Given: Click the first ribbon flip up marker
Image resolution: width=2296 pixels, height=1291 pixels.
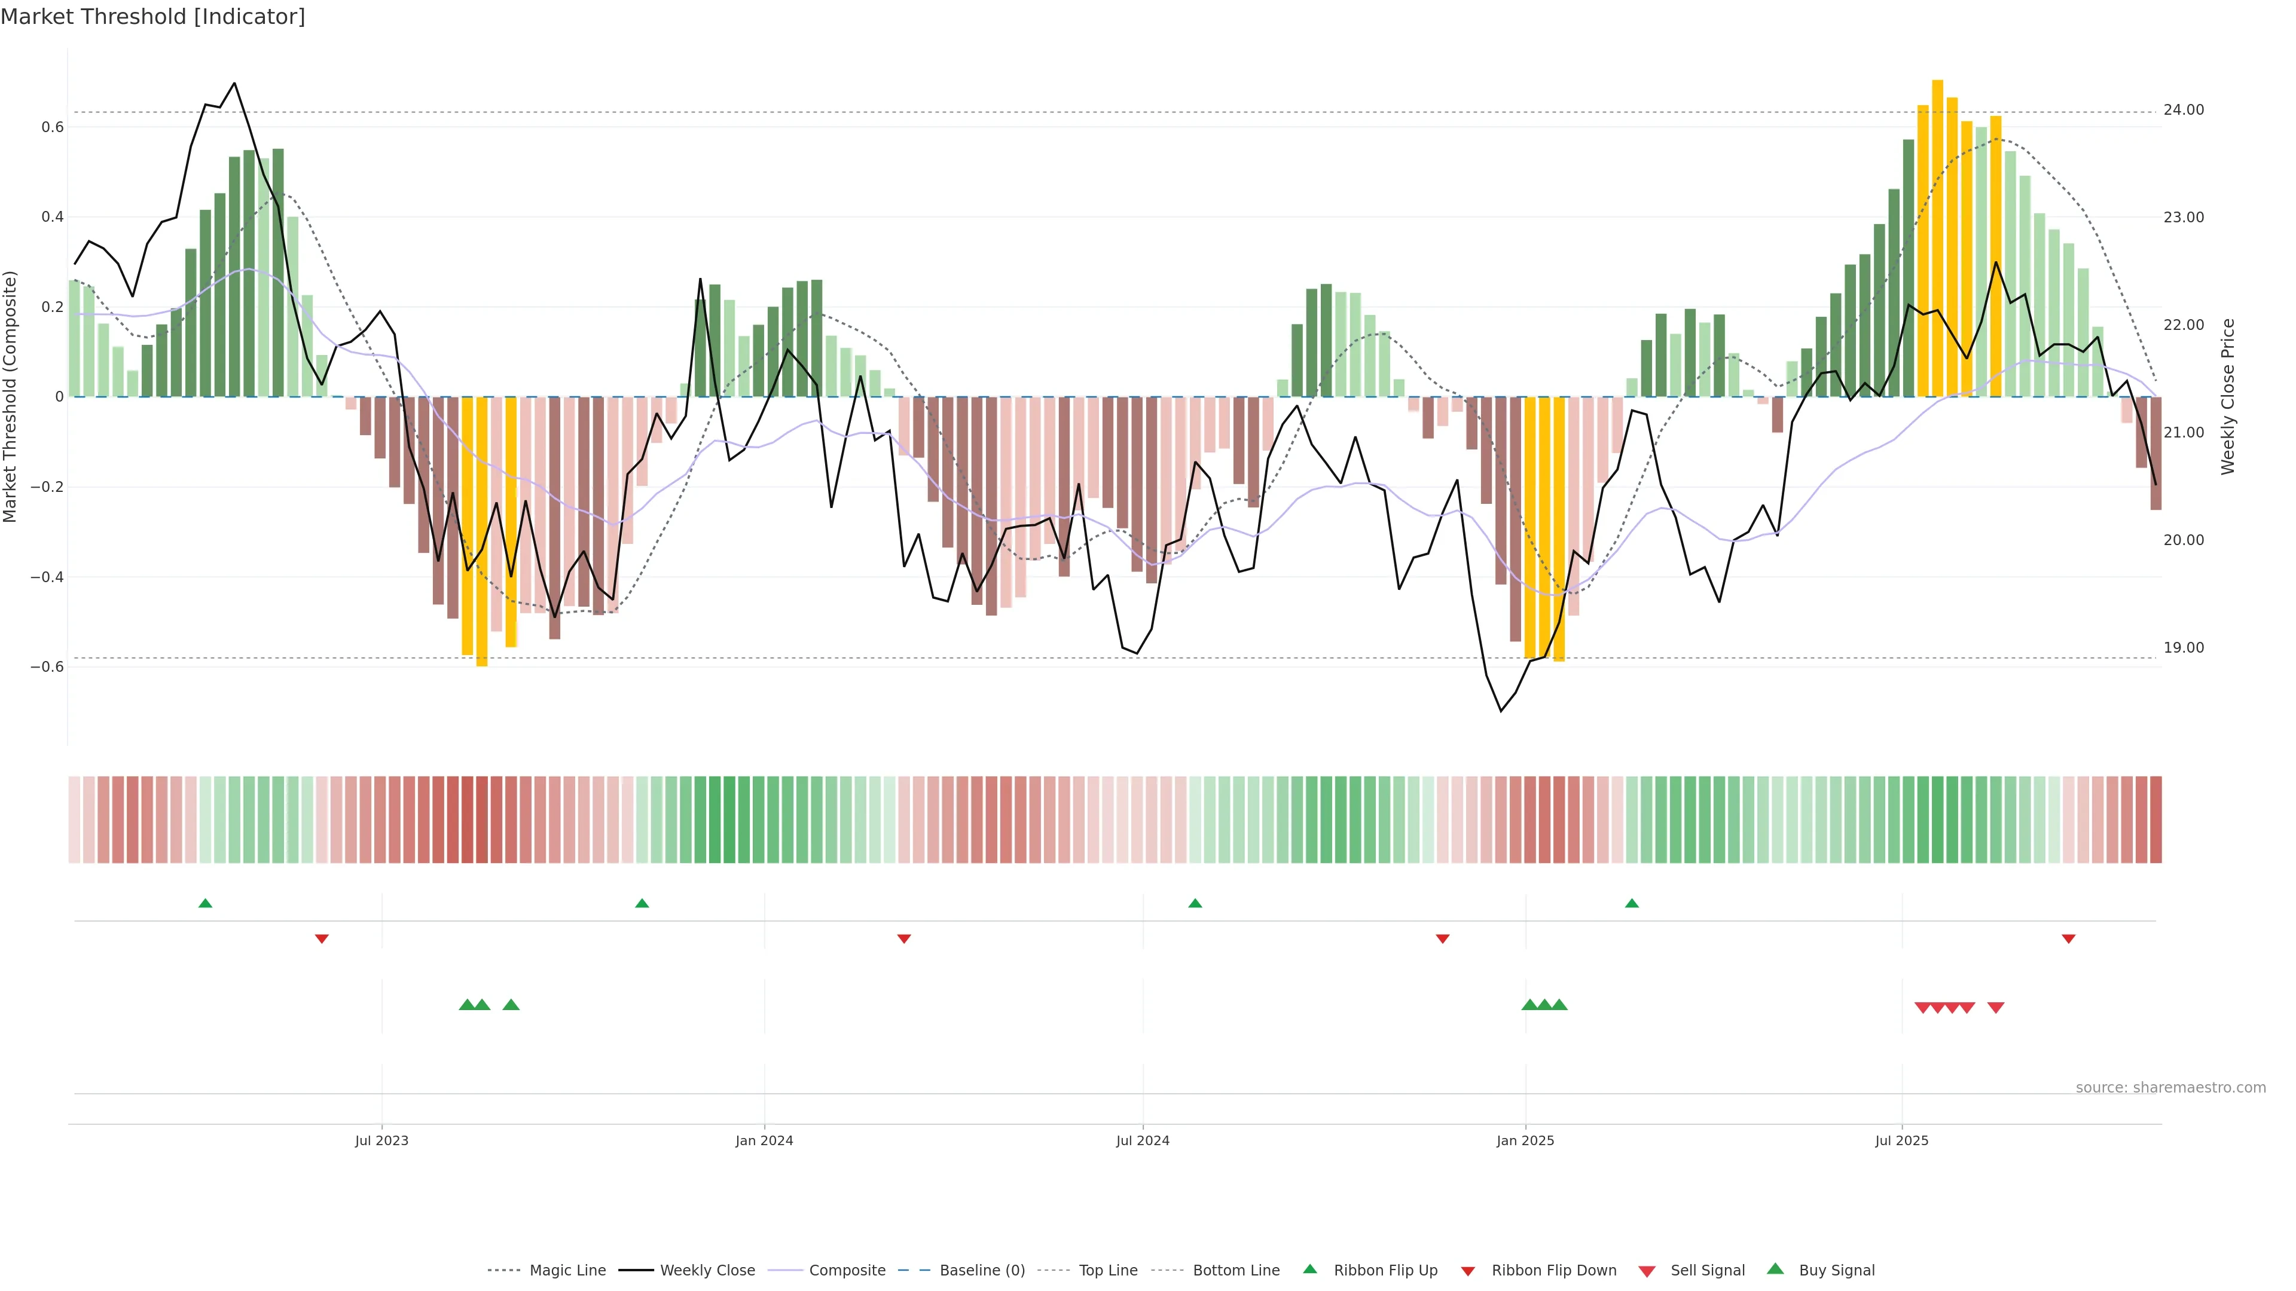Looking at the screenshot, I should pos(205,904).
